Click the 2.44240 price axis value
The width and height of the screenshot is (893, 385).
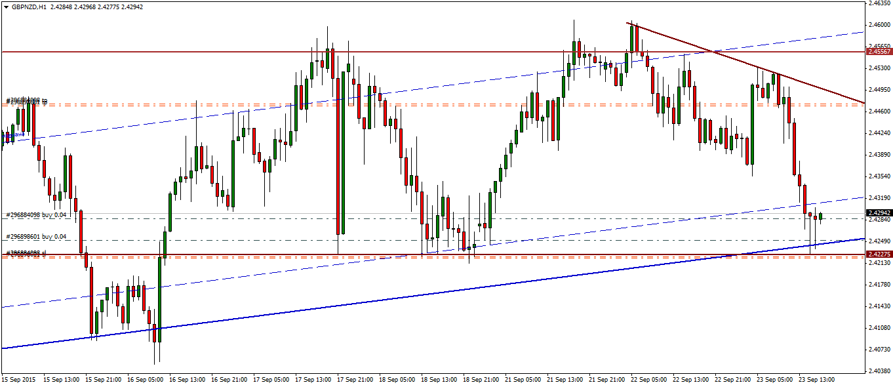point(878,133)
